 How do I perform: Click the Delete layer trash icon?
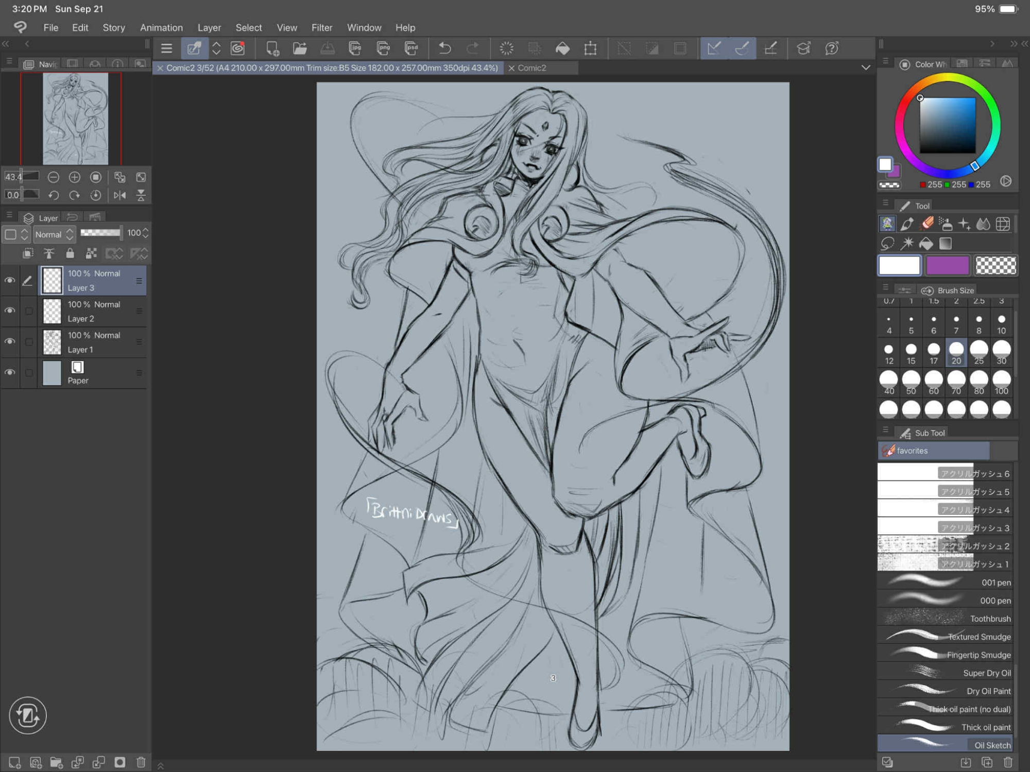(x=141, y=762)
